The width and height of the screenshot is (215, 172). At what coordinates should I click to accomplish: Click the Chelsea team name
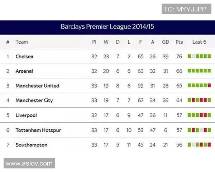click(25, 57)
